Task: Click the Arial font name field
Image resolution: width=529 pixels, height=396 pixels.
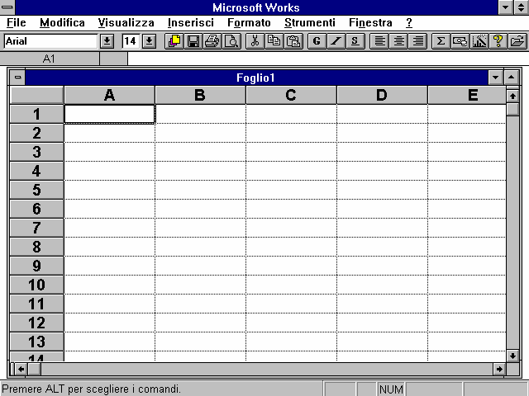Action: click(50, 41)
